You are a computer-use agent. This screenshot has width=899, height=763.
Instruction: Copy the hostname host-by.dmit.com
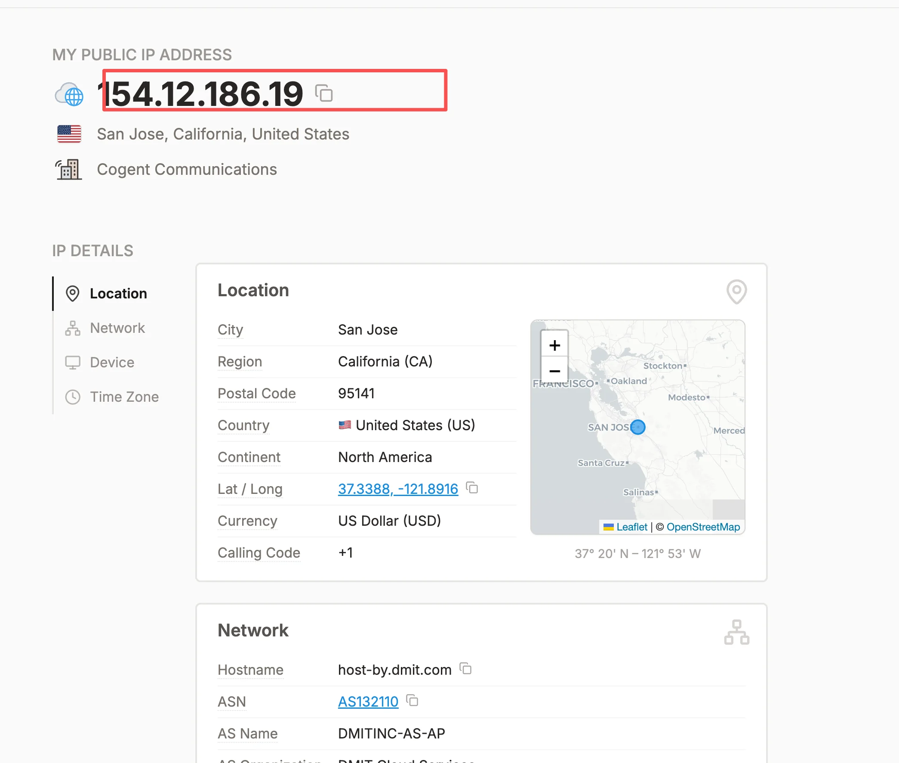[466, 669]
